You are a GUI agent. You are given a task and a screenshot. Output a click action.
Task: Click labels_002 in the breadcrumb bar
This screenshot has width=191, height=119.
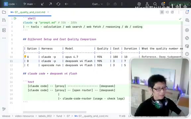[x=45, y=116]
